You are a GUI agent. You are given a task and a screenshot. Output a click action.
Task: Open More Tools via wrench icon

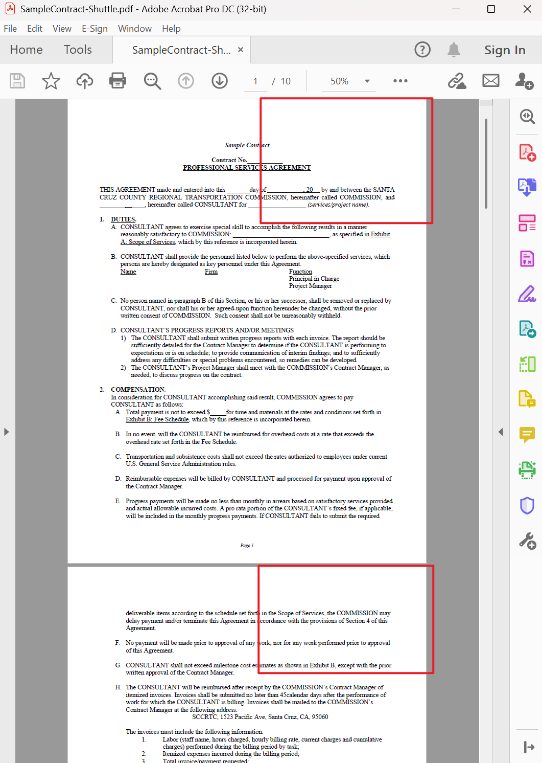527,541
